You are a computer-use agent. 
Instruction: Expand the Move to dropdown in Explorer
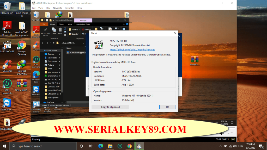79,29
